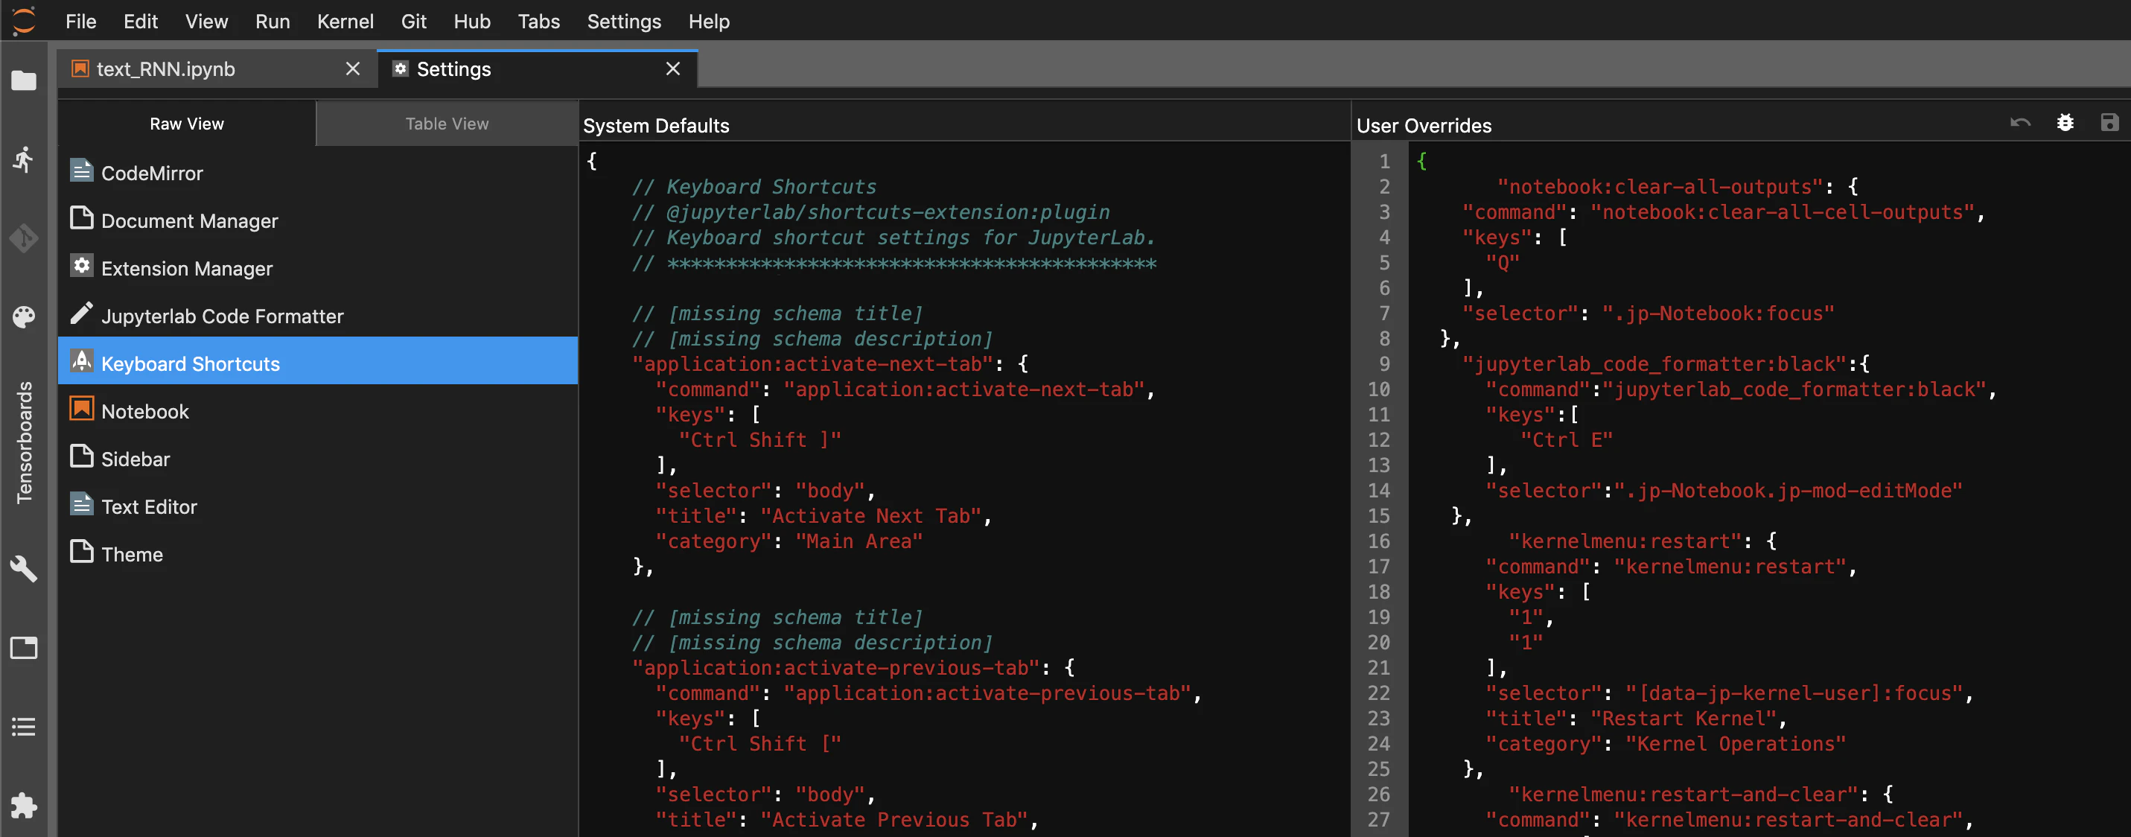Open the Run menu
This screenshot has height=837, width=2131.
(x=273, y=22)
